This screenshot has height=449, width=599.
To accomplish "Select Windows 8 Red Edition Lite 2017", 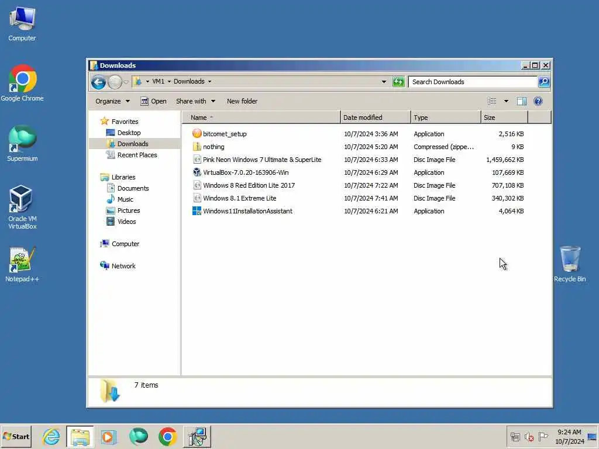I will (249, 185).
